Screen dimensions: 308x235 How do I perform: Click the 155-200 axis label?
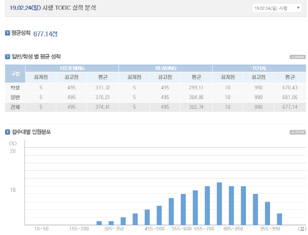[x=79, y=229]
